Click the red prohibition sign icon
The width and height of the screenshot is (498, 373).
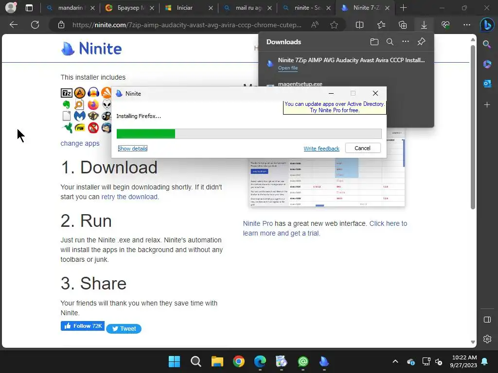[x=93, y=128]
